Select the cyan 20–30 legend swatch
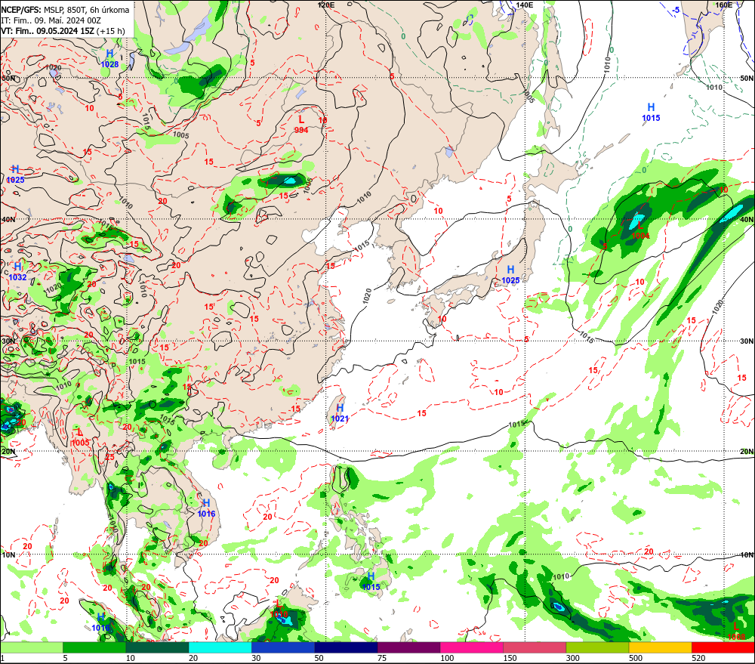The image size is (755, 664). (x=220, y=647)
